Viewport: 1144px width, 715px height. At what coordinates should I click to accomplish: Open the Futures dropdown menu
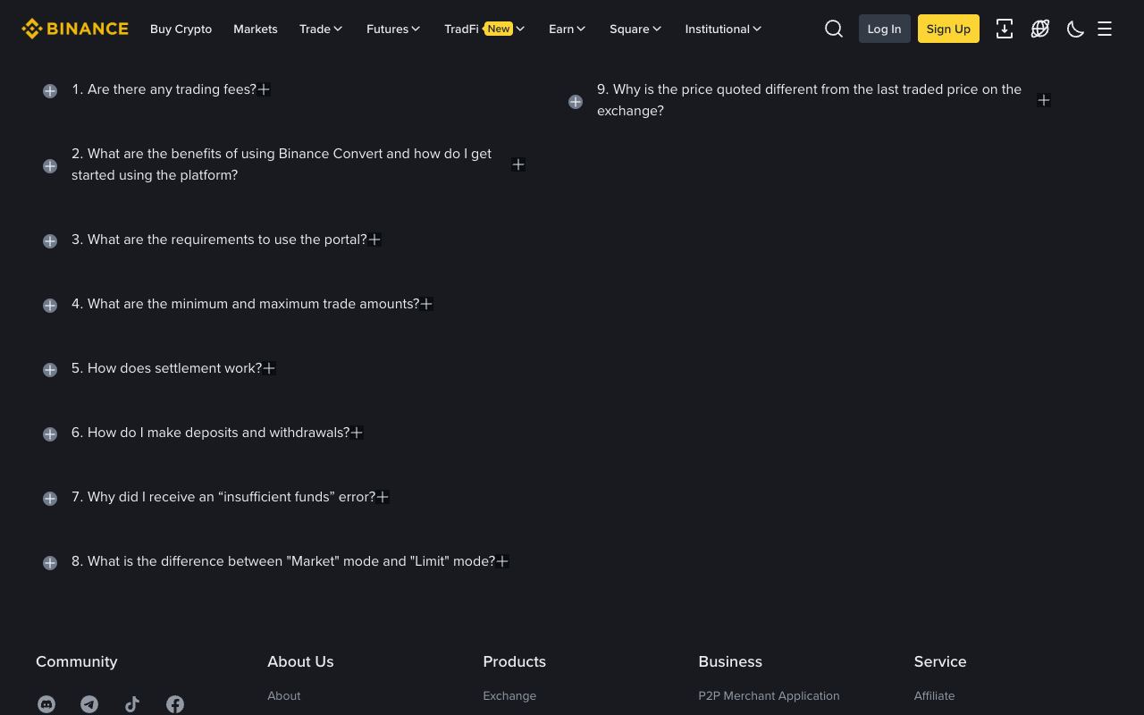pyautogui.click(x=393, y=29)
